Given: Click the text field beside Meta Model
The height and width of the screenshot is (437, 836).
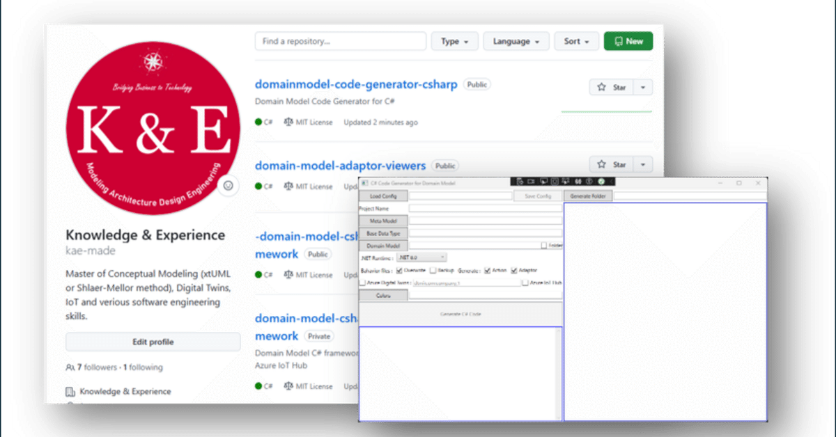Looking at the screenshot, I should 485,221.
